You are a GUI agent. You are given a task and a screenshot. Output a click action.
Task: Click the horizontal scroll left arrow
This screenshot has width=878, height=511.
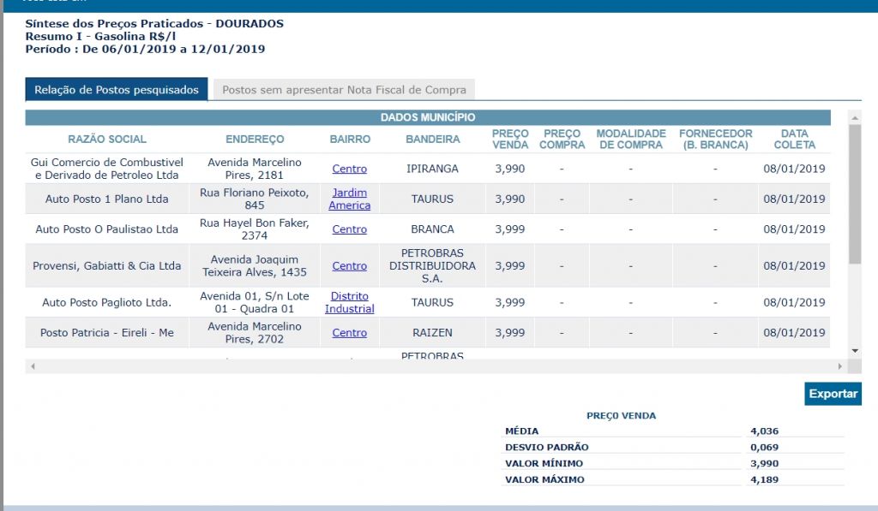click(33, 366)
